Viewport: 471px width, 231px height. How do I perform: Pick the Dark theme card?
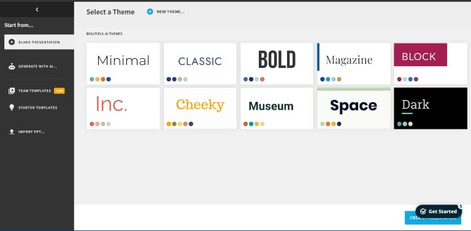point(431,108)
